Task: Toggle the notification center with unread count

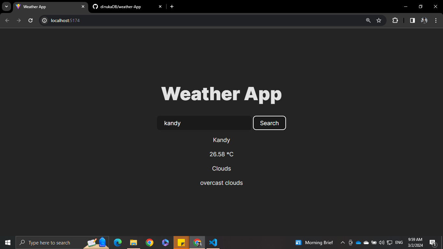Action: coord(432,242)
